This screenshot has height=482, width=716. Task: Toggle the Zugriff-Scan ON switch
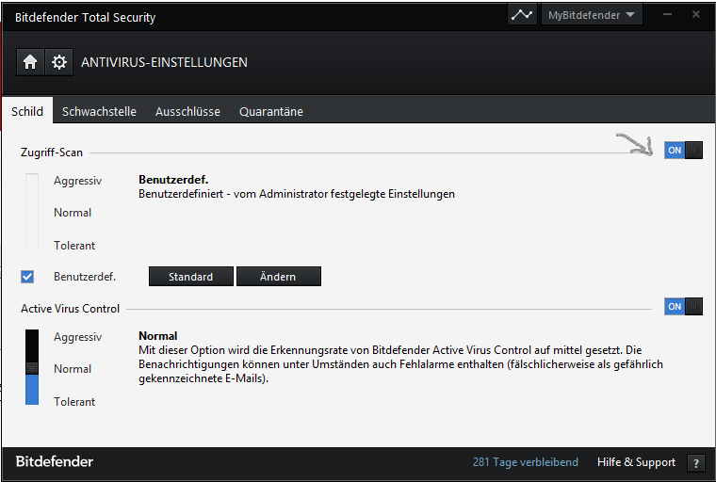[683, 151]
